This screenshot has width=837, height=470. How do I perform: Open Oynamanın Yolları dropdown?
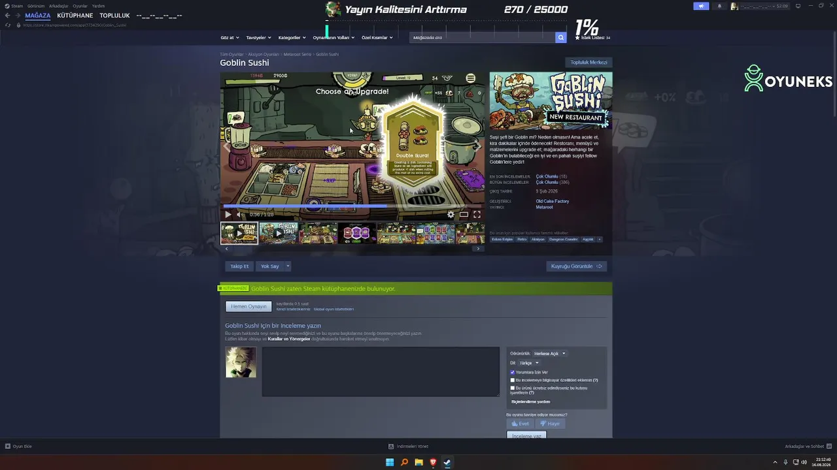[333, 38]
